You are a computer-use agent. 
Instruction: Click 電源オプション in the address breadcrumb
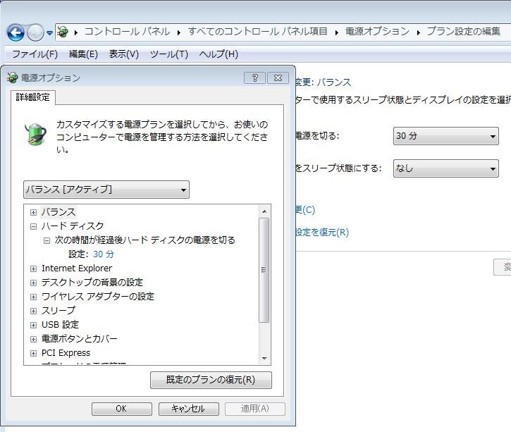point(377,31)
